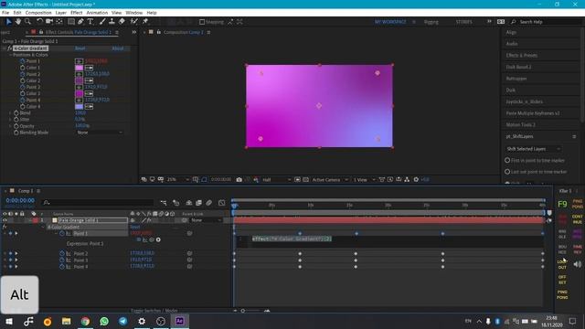Select 'First in point to time marker' radio
Image resolution: width=585 pixels, height=329 pixels.
point(507,161)
